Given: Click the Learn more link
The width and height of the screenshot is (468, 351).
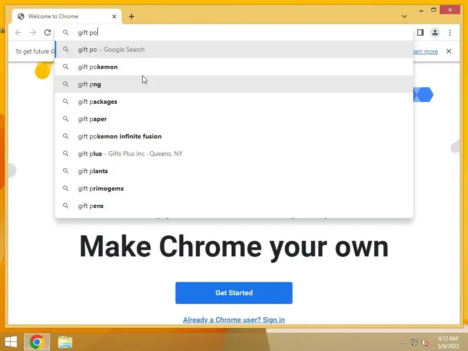Looking at the screenshot, I should (425, 51).
